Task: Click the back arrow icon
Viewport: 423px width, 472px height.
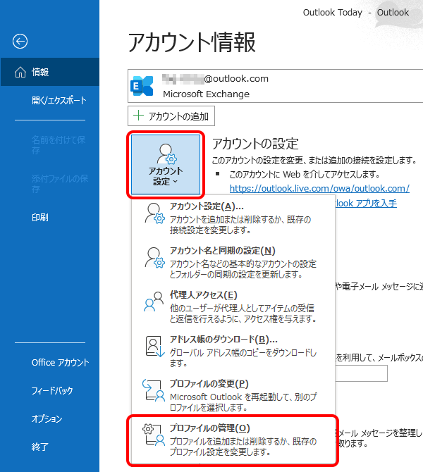Action: pos(20,42)
